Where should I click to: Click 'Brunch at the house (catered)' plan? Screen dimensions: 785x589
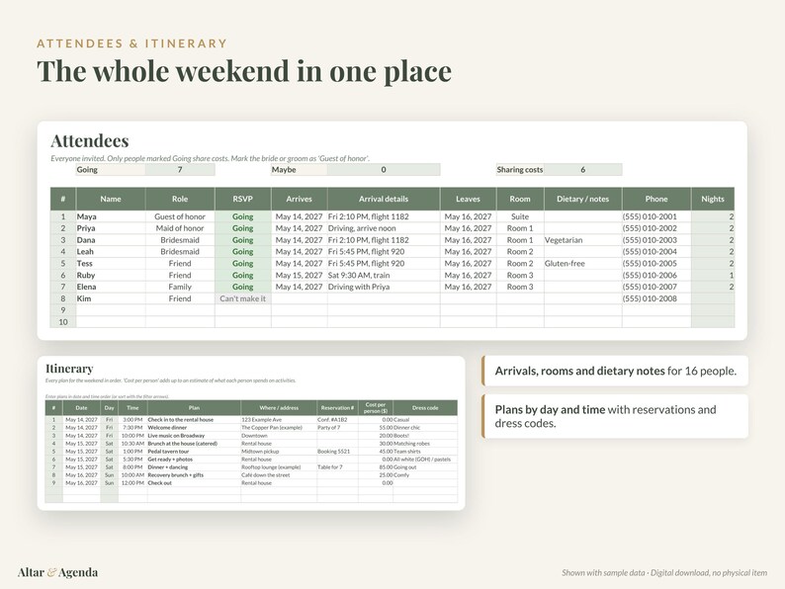[194, 444]
